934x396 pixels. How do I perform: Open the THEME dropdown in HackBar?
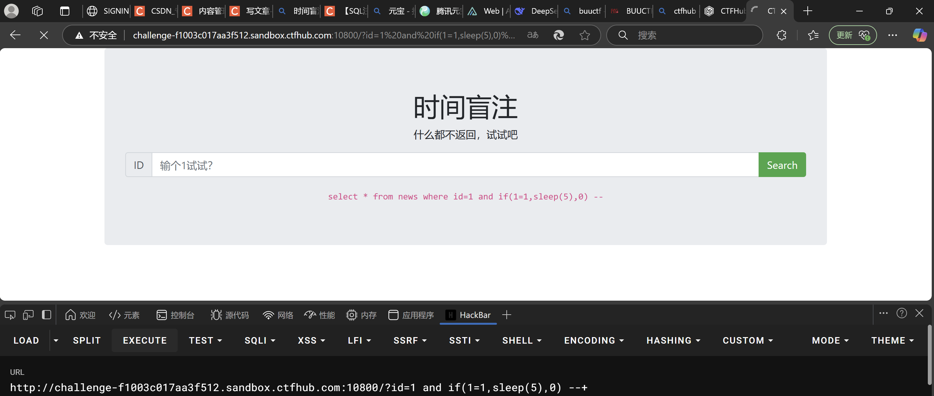892,340
